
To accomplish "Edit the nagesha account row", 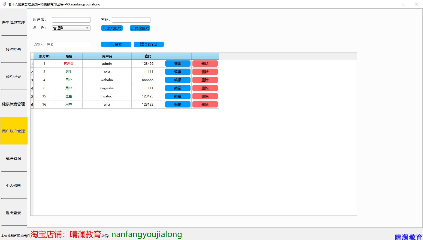I will point(178,88).
